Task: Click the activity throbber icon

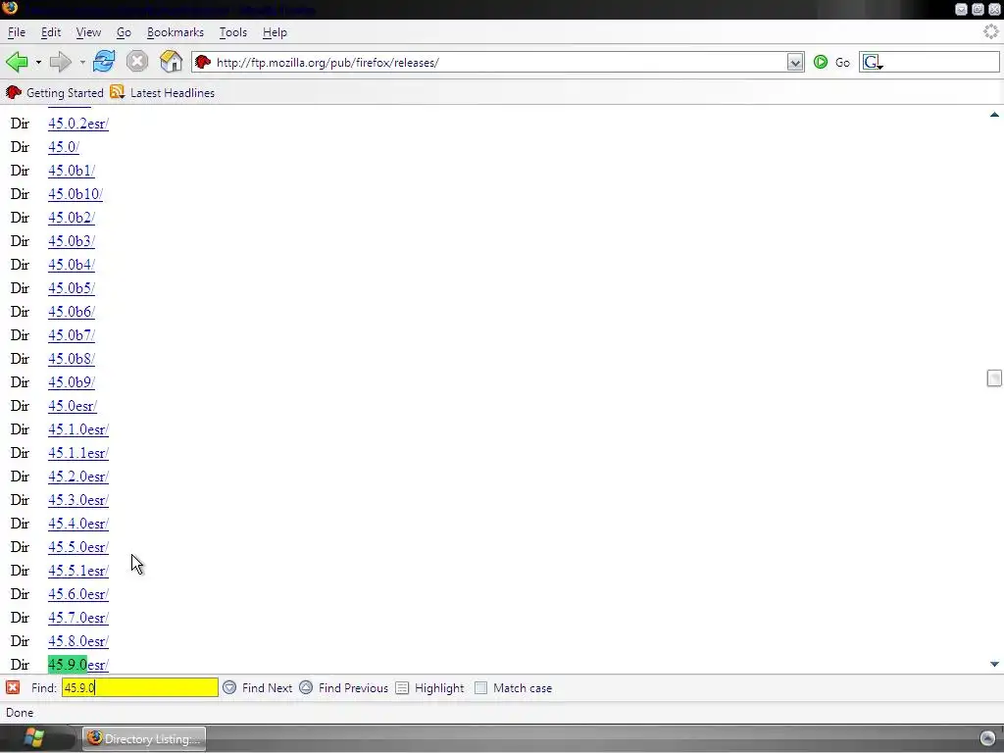Action: pyautogui.click(x=990, y=31)
